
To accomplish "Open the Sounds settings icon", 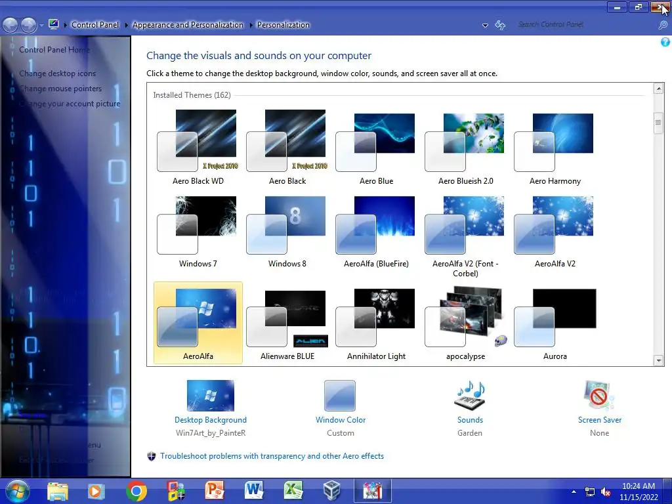I will (x=470, y=396).
